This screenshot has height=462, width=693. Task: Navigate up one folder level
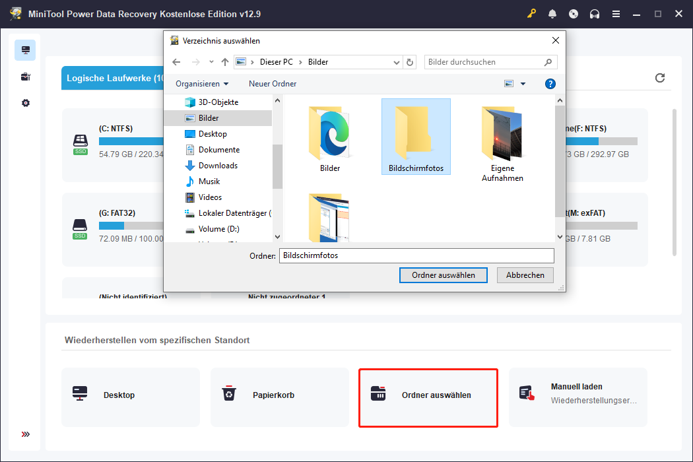tap(225, 62)
